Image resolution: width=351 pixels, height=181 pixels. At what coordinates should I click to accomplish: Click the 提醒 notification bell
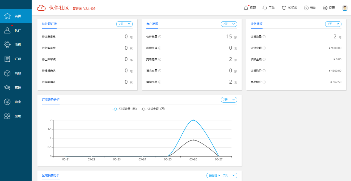click(x=246, y=8)
